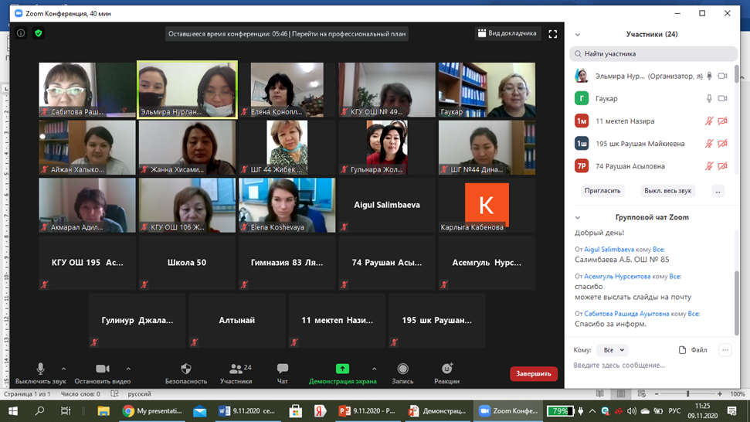Open taskbar search
This screenshot has width=750, height=422.
[39, 411]
